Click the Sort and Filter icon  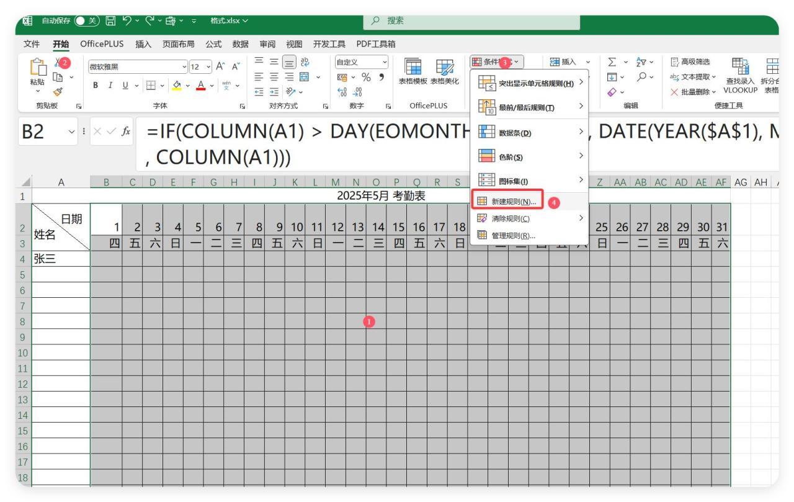tap(642, 61)
